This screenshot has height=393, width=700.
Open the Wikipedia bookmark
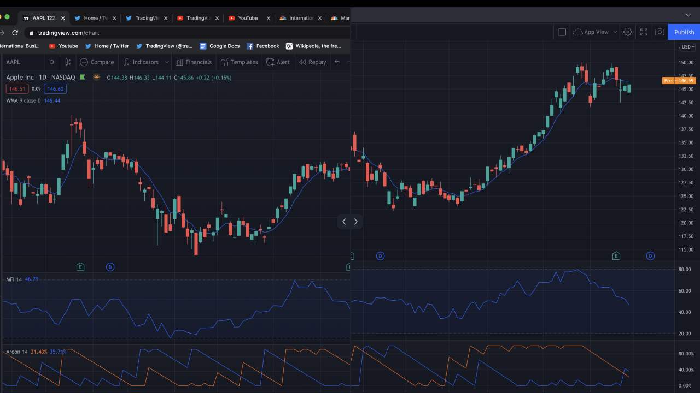tap(313, 46)
